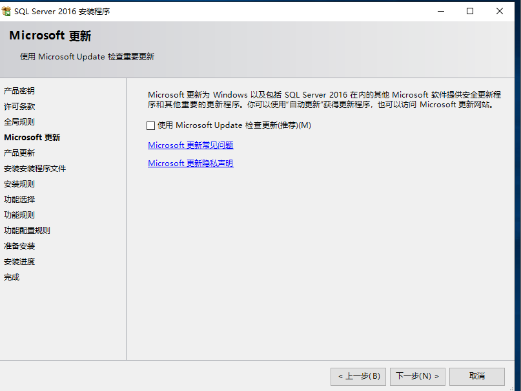Image resolution: width=521 pixels, height=391 pixels.
Task: Enable Microsoft Update check checkbox
Action: coord(150,125)
